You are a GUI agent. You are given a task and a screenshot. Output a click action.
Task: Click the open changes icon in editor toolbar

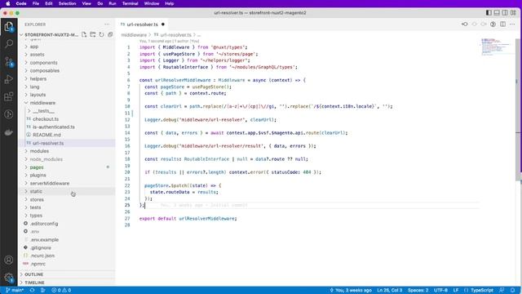pyautogui.click(x=464, y=24)
